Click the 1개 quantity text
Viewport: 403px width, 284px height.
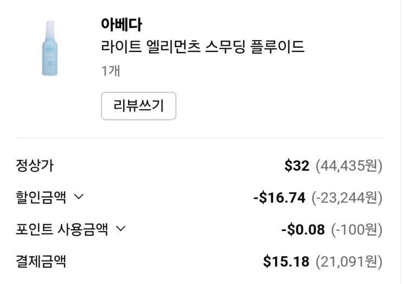click(x=111, y=71)
